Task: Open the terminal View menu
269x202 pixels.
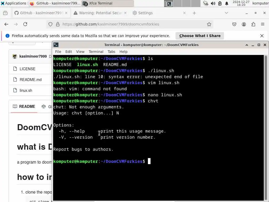Action: pos(80,52)
